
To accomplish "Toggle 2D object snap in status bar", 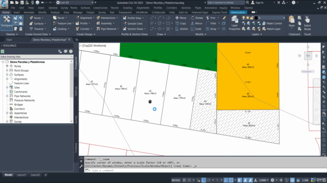I will point(231,180).
